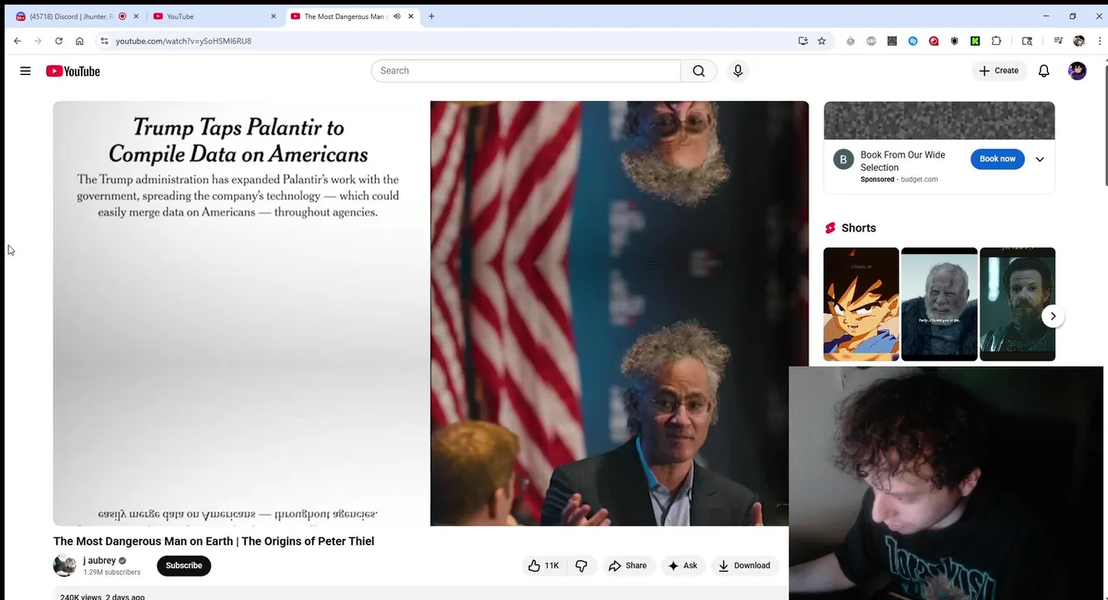This screenshot has width=1108, height=600.
Task: Open YouTube account avatar menu
Action: (1077, 71)
